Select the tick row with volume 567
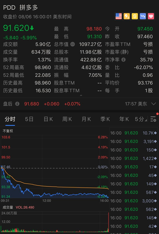Viewport: 159px width, 234px height. (133, 192)
